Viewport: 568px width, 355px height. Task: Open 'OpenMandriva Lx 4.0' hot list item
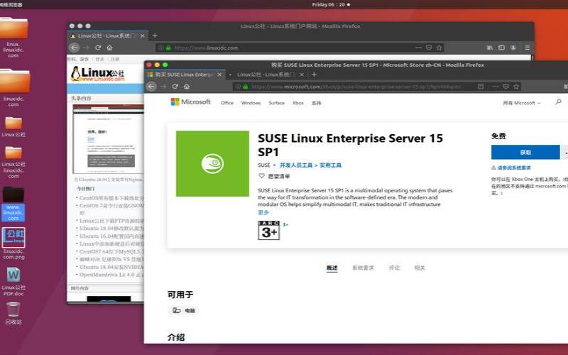click(111, 275)
